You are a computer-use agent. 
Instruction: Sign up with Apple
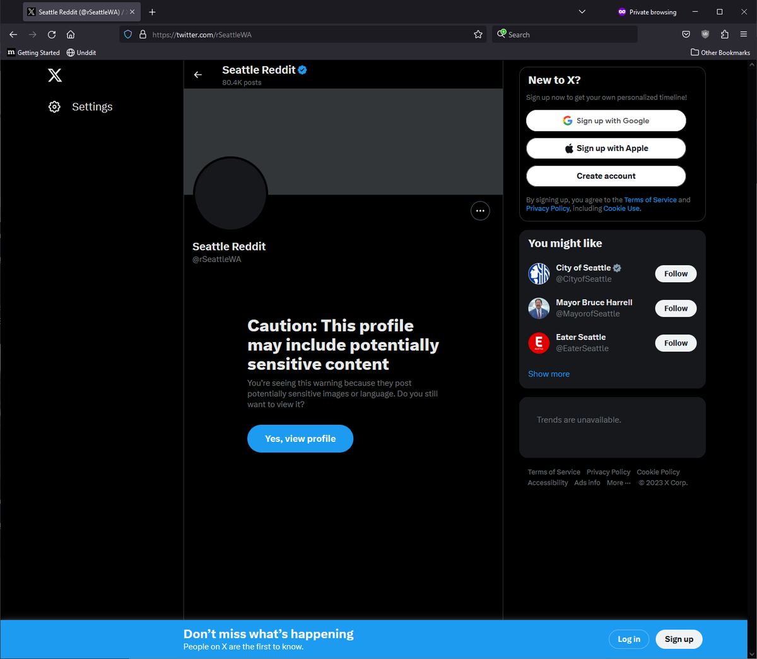[606, 148]
